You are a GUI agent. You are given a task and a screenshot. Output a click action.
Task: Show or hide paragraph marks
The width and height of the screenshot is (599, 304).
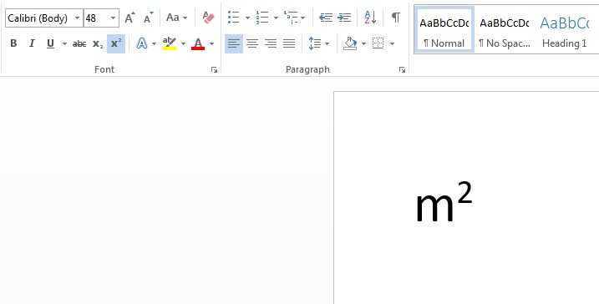tap(396, 18)
